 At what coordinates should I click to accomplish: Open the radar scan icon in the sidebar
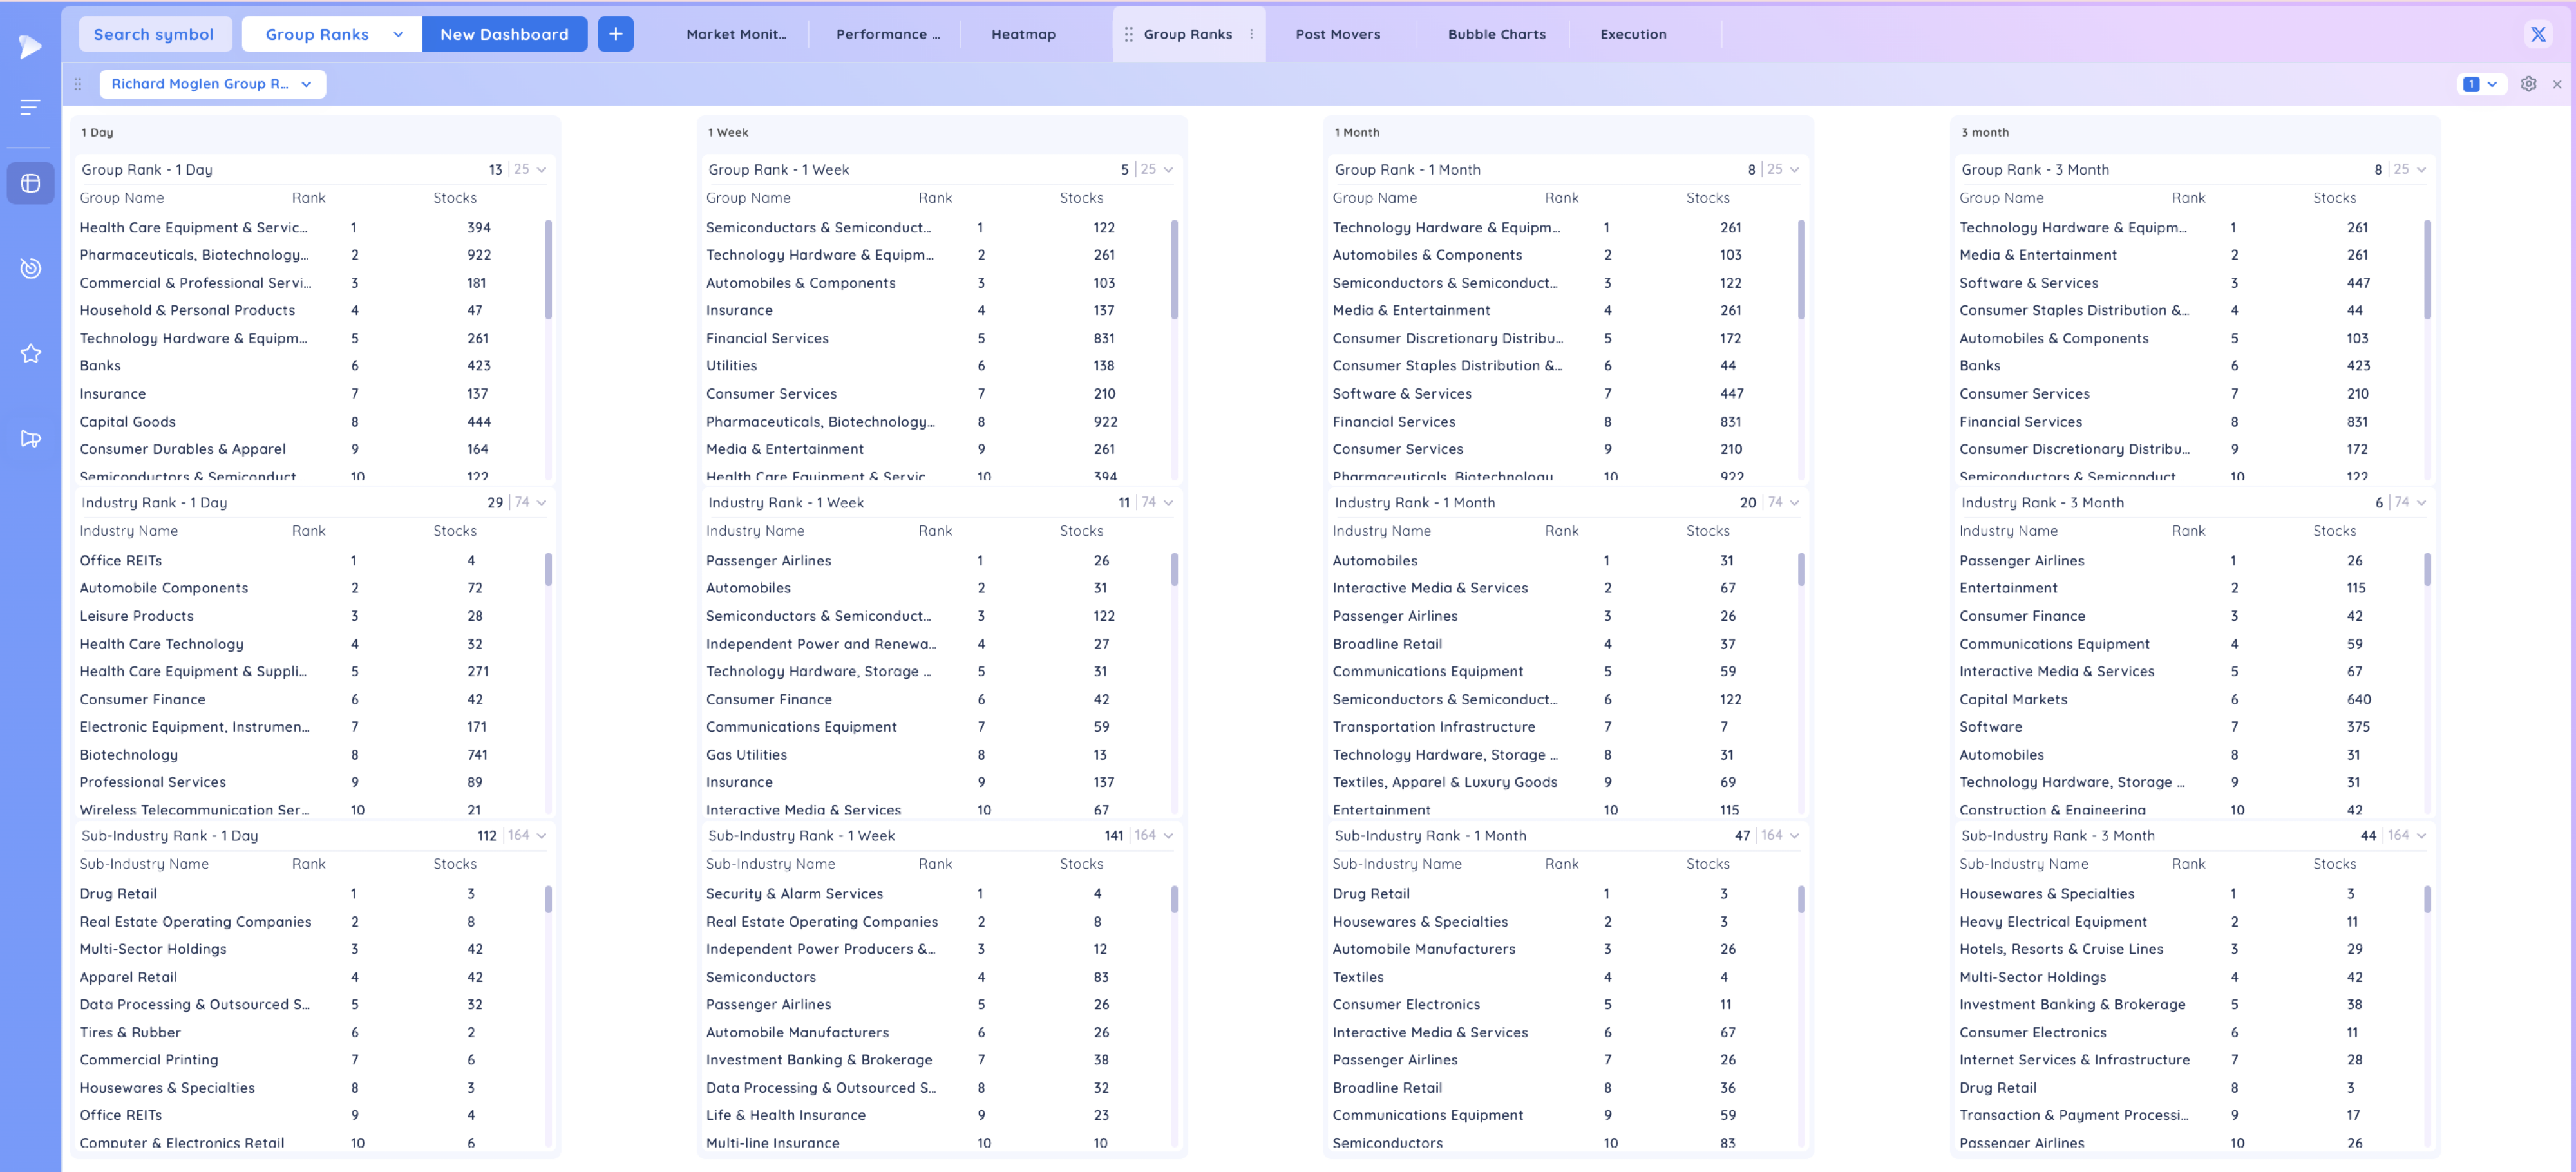coord(30,268)
